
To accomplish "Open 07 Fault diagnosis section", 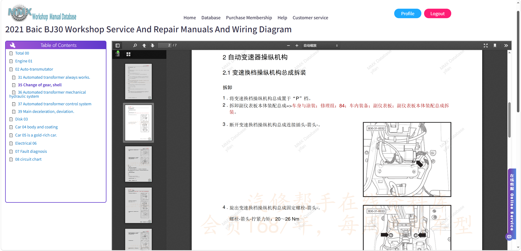I will 31,151.
